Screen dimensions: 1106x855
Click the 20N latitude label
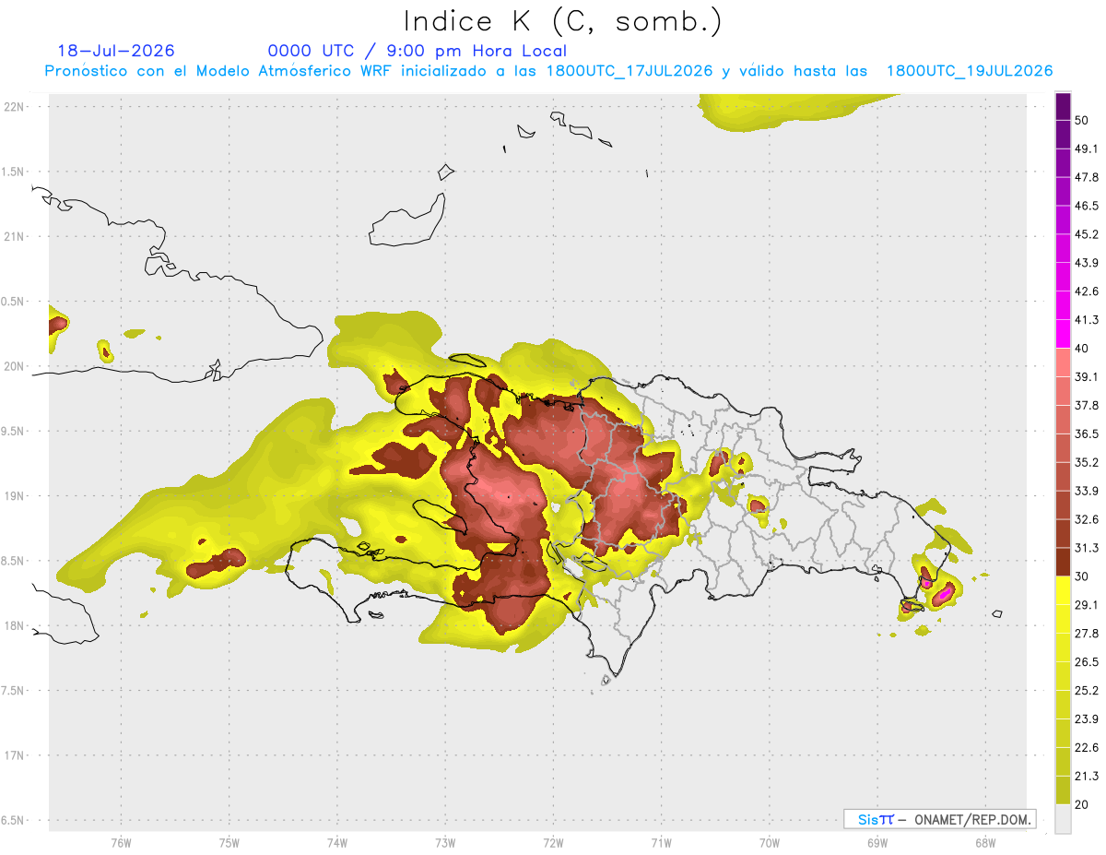tap(16, 366)
